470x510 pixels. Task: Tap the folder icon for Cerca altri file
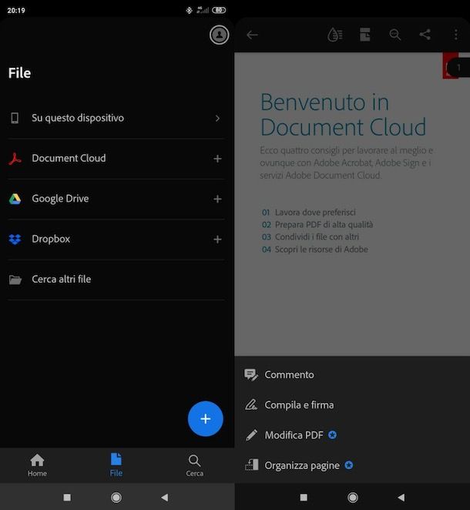tap(15, 280)
